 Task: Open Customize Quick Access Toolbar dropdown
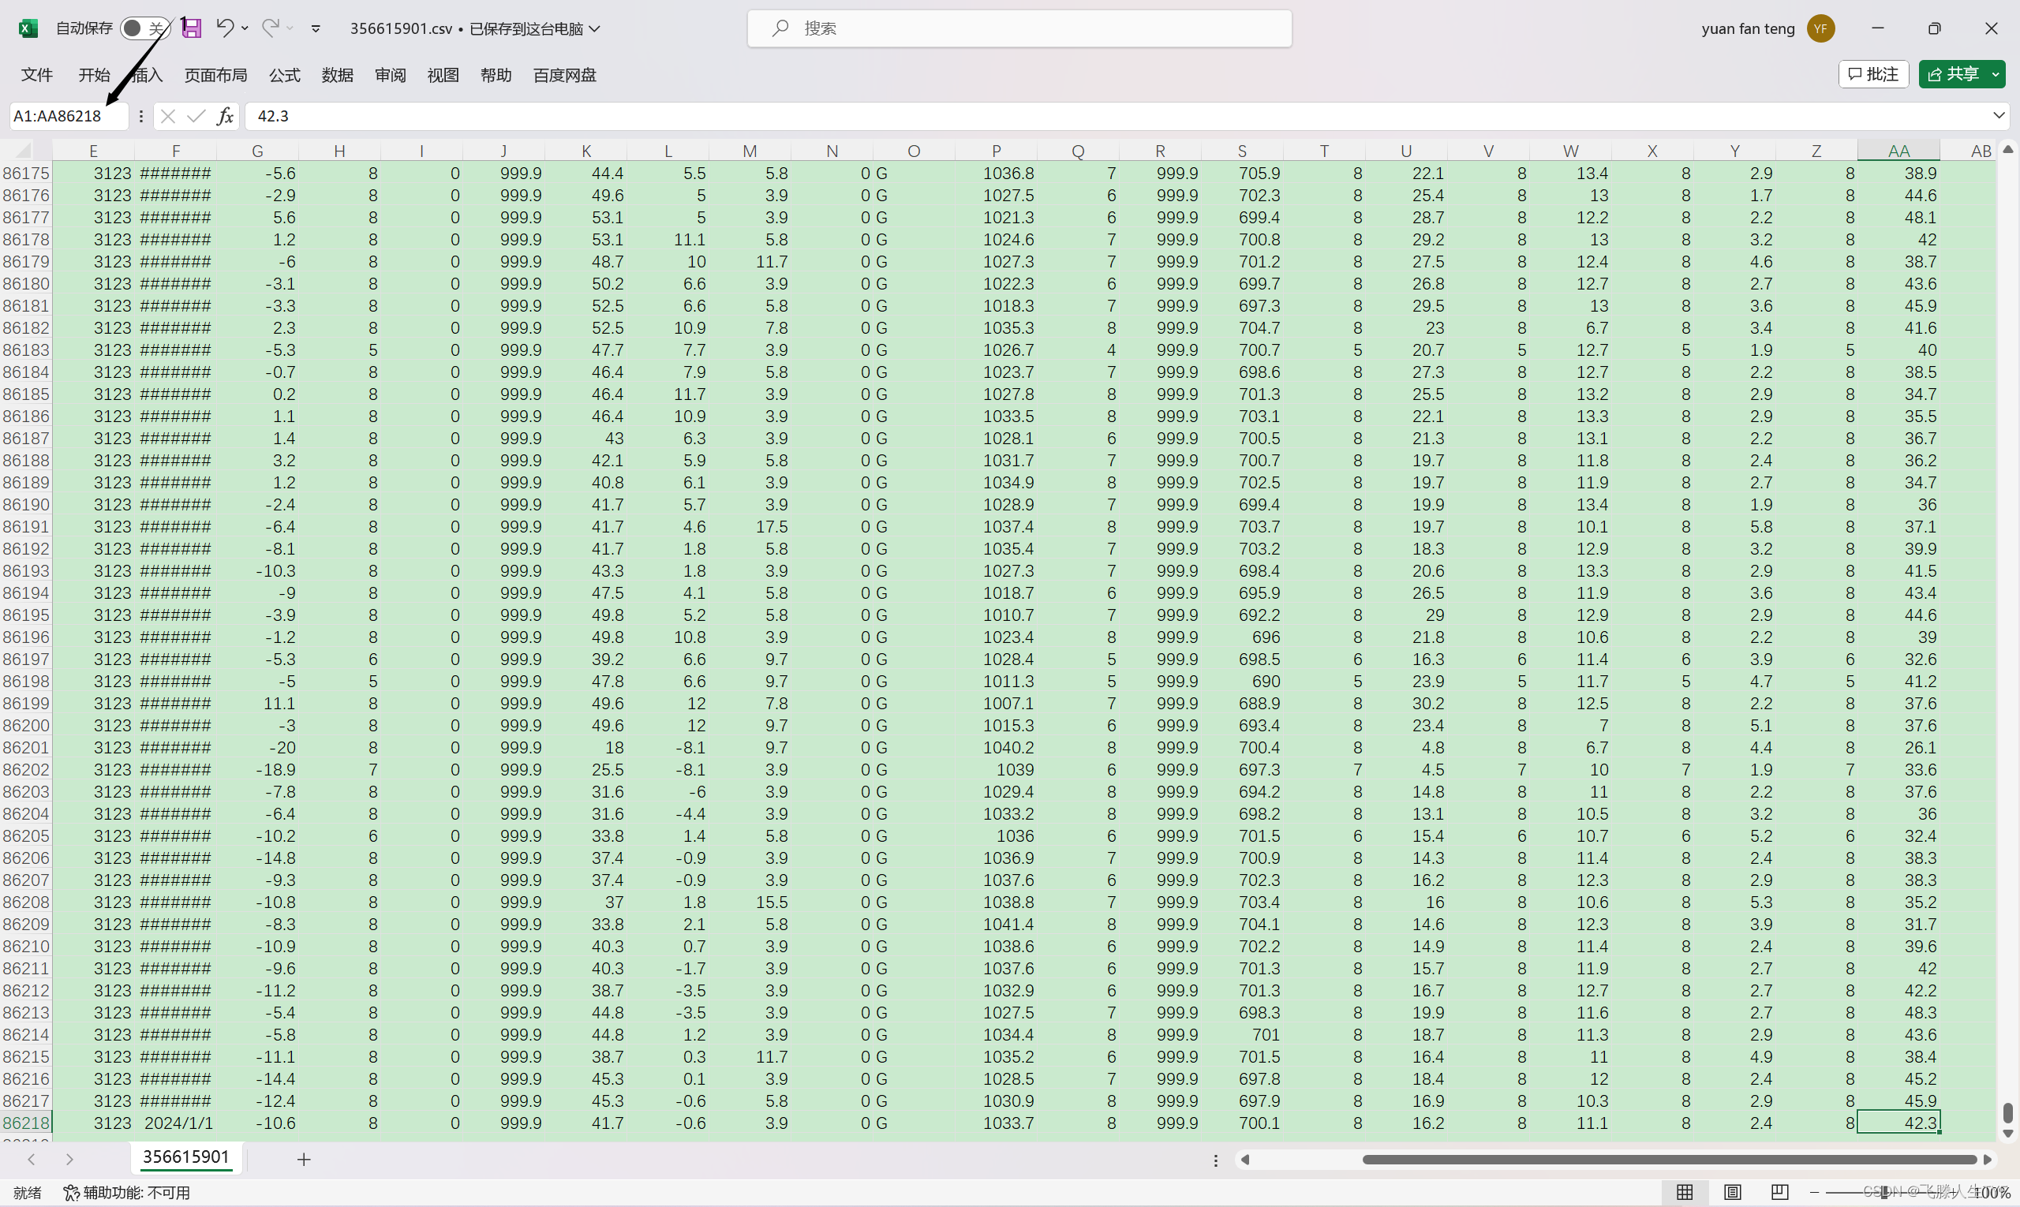[316, 28]
